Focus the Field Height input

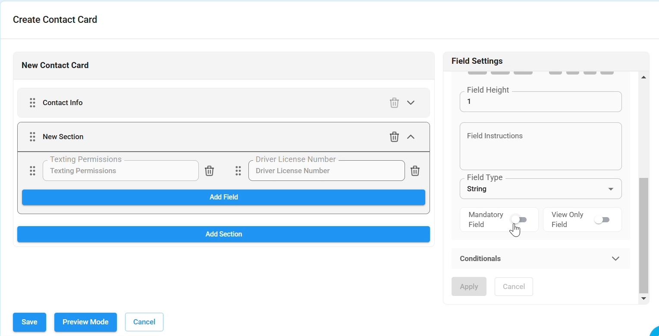coord(540,102)
